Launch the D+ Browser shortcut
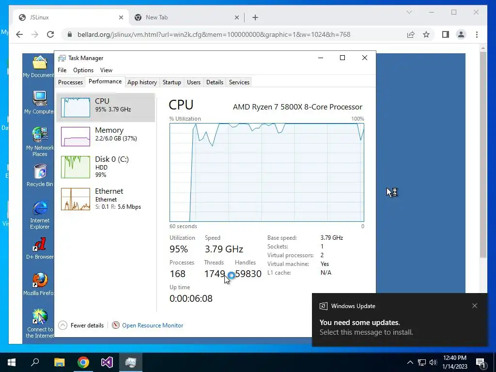Viewport: 496px width, 372px height. click(x=40, y=248)
